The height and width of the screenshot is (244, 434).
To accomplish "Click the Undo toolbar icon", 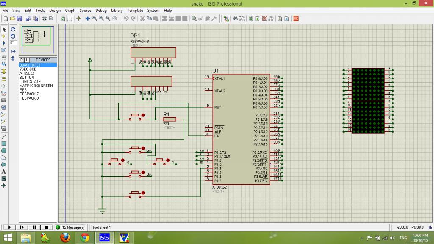I will (126, 19).
